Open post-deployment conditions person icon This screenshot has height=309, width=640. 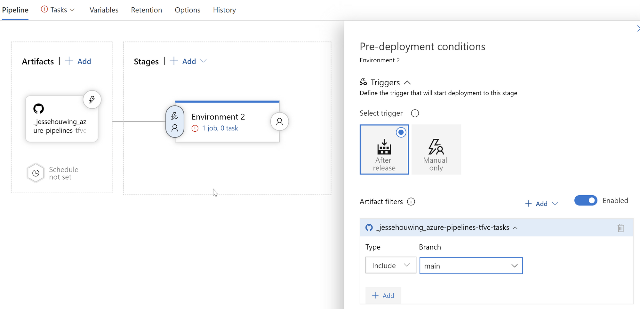click(279, 122)
